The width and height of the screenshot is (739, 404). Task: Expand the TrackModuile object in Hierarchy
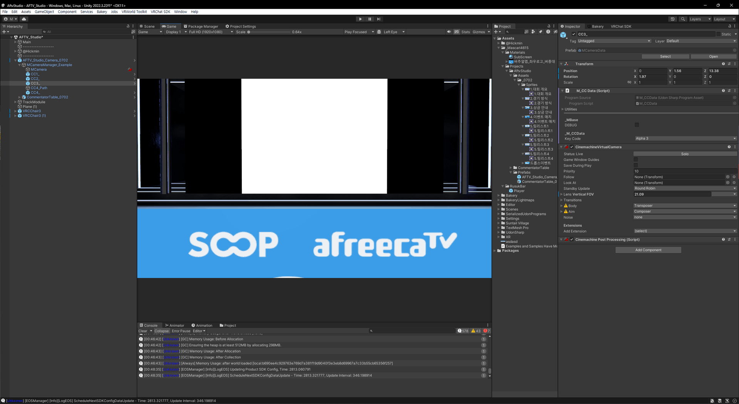[15, 102]
